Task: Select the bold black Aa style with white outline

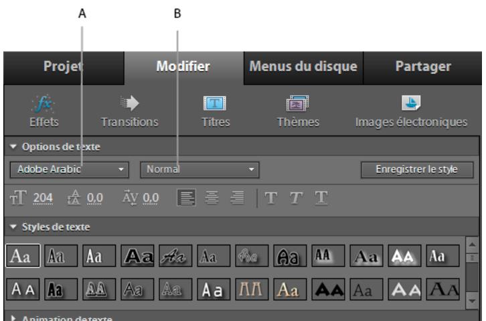Action: point(137,256)
